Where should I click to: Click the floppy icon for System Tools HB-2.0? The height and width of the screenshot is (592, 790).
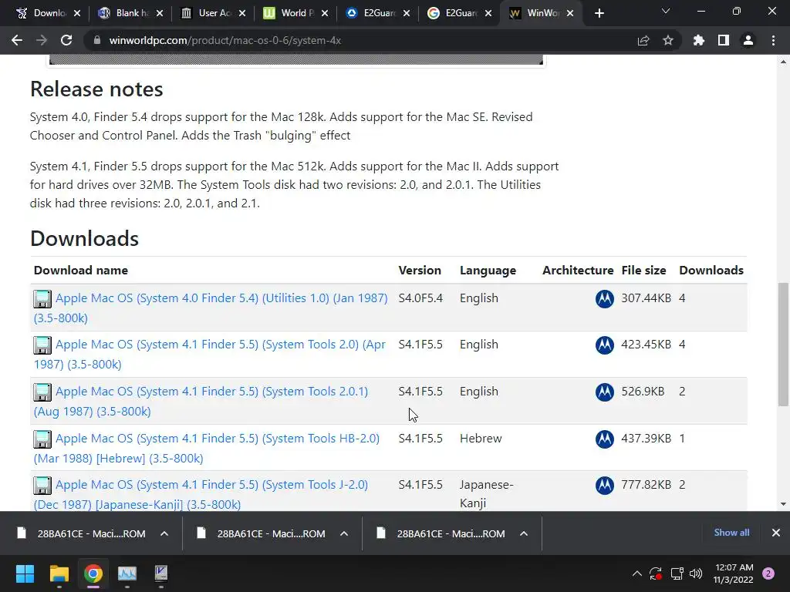pyautogui.click(x=42, y=439)
